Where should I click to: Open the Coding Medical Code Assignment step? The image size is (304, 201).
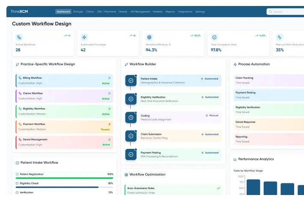180,118
